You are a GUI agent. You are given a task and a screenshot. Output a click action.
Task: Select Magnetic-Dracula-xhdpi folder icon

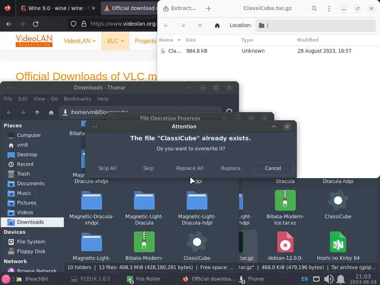point(92,200)
